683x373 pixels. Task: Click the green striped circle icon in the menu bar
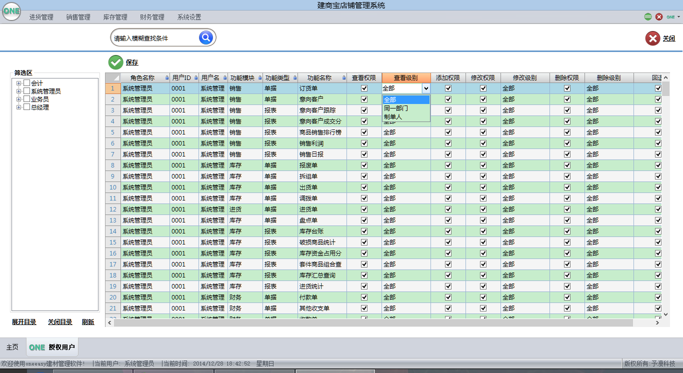click(x=648, y=16)
